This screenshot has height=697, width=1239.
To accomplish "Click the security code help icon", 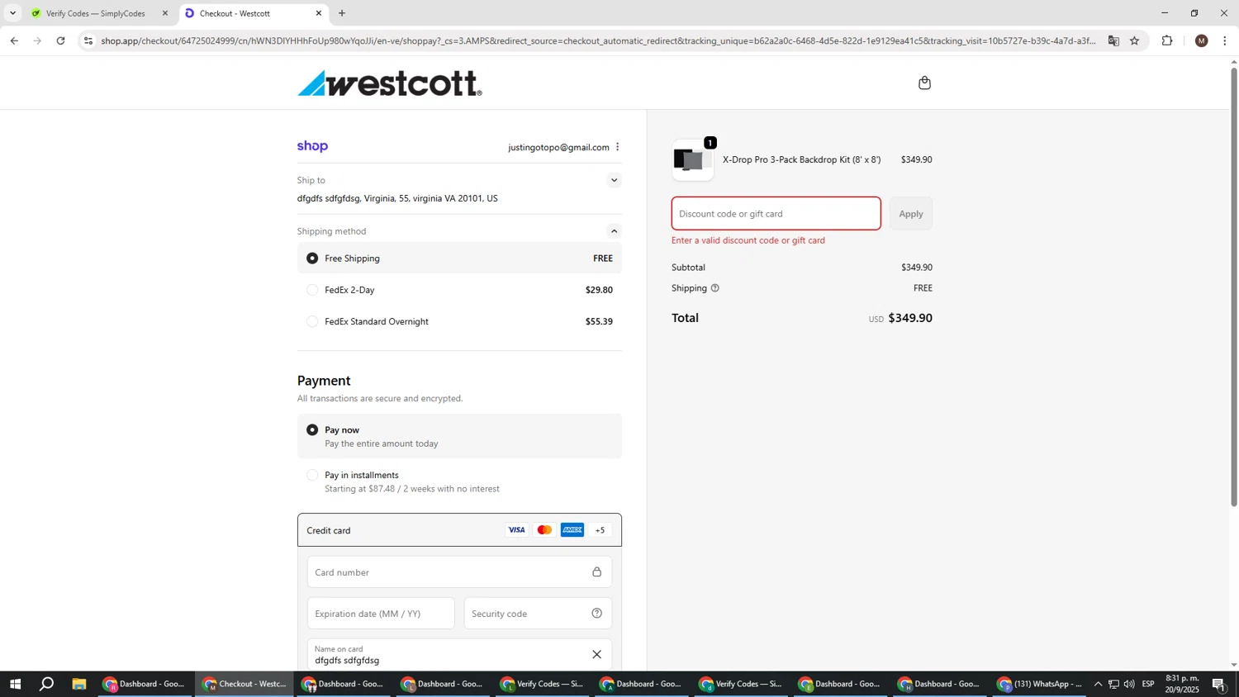I will coord(596,614).
